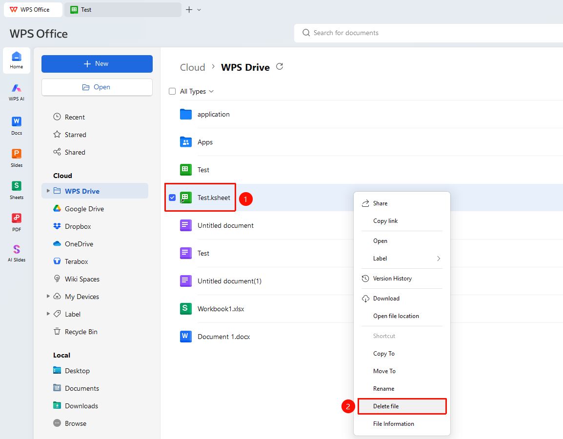Open Slides from the left rail

(17, 158)
